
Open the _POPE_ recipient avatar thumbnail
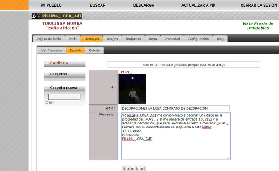pos(132,89)
